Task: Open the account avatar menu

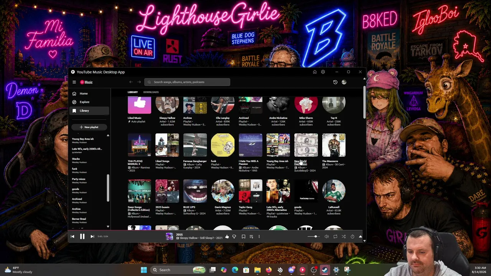Action: point(344,82)
